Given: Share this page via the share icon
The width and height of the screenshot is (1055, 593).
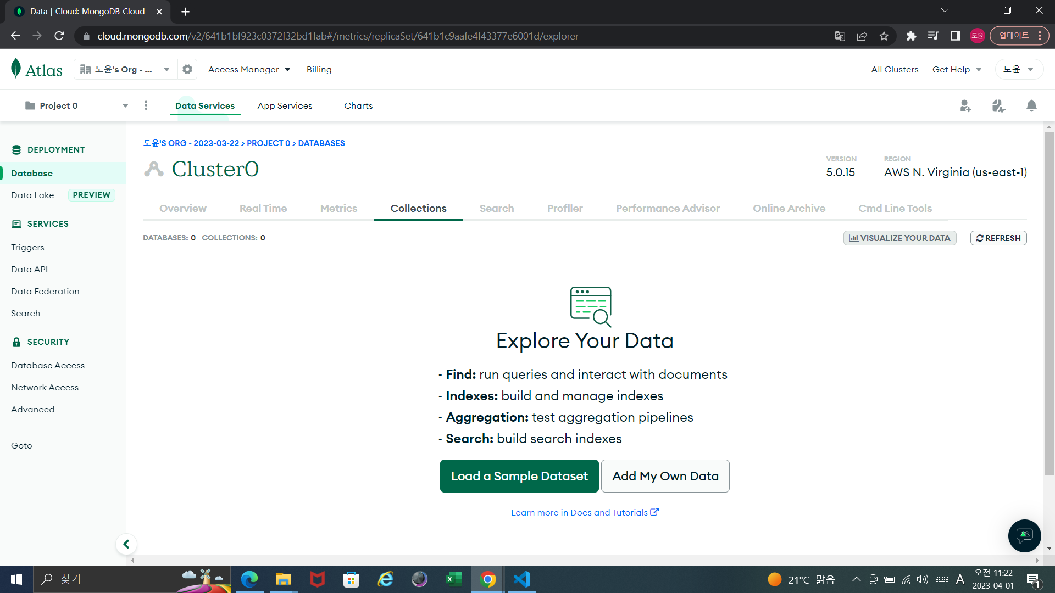Looking at the screenshot, I should [862, 36].
